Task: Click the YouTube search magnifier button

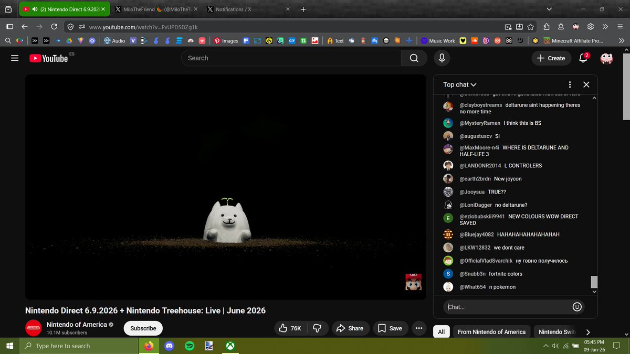Action: pyautogui.click(x=414, y=58)
